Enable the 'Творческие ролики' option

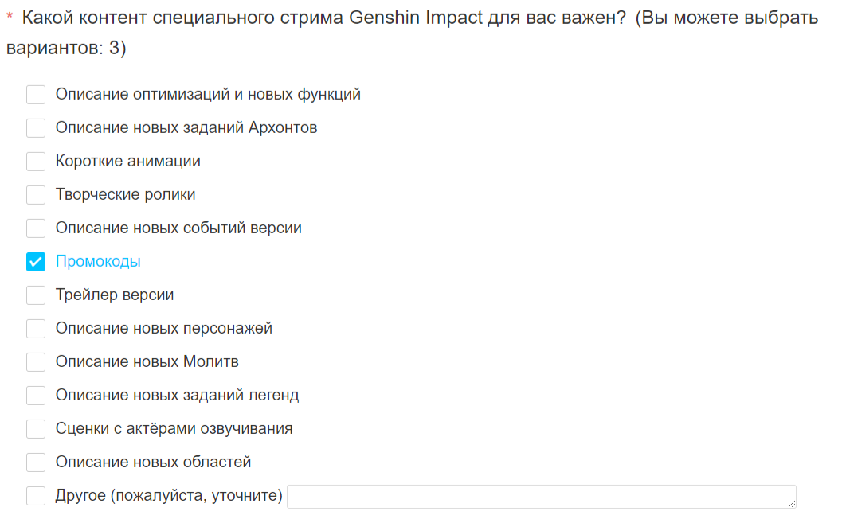(36, 195)
